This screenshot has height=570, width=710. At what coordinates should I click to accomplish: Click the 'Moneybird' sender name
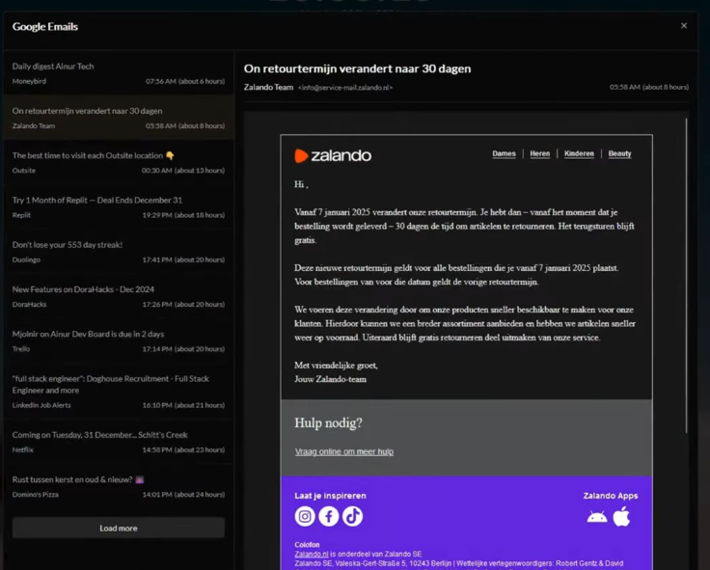tap(29, 81)
